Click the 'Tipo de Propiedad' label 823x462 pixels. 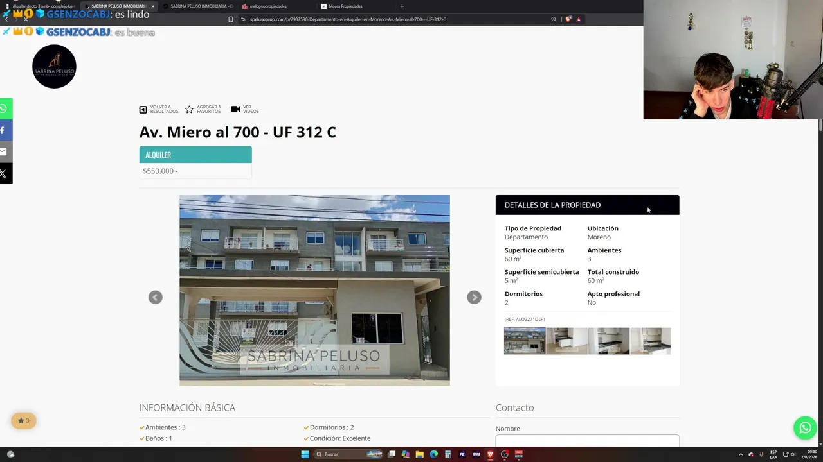pyautogui.click(x=533, y=228)
